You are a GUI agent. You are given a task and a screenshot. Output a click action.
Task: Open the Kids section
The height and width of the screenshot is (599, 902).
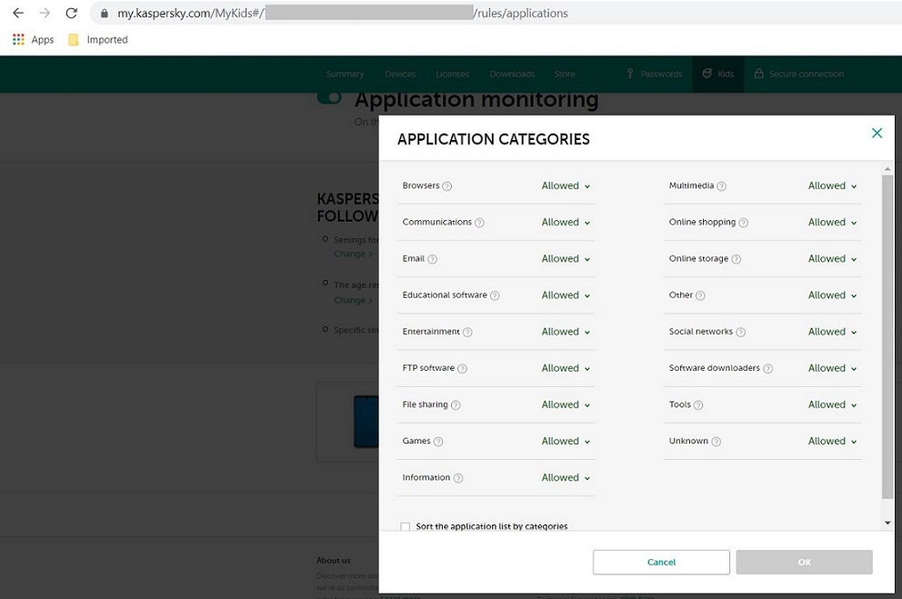pyautogui.click(x=718, y=75)
